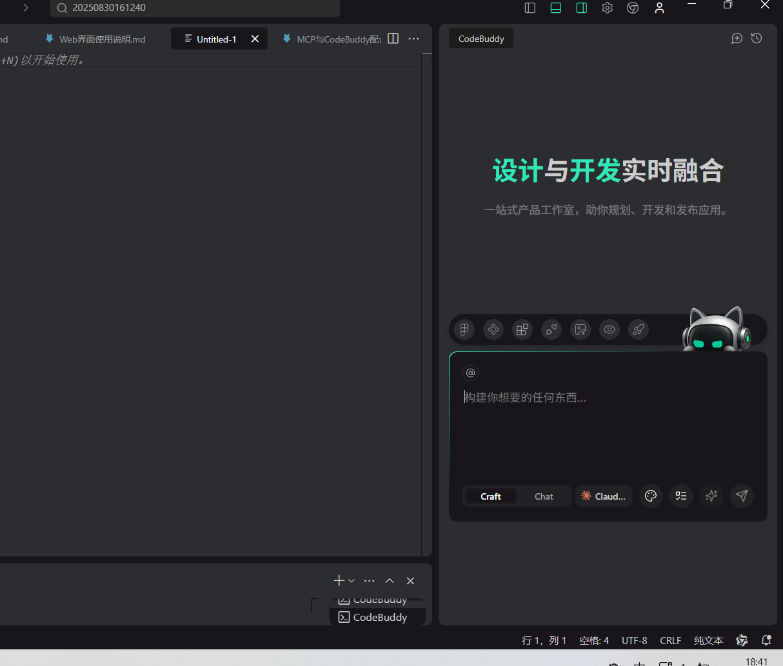Click the @ mention context button
The width and height of the screenshot is (783, 666).
471,373
